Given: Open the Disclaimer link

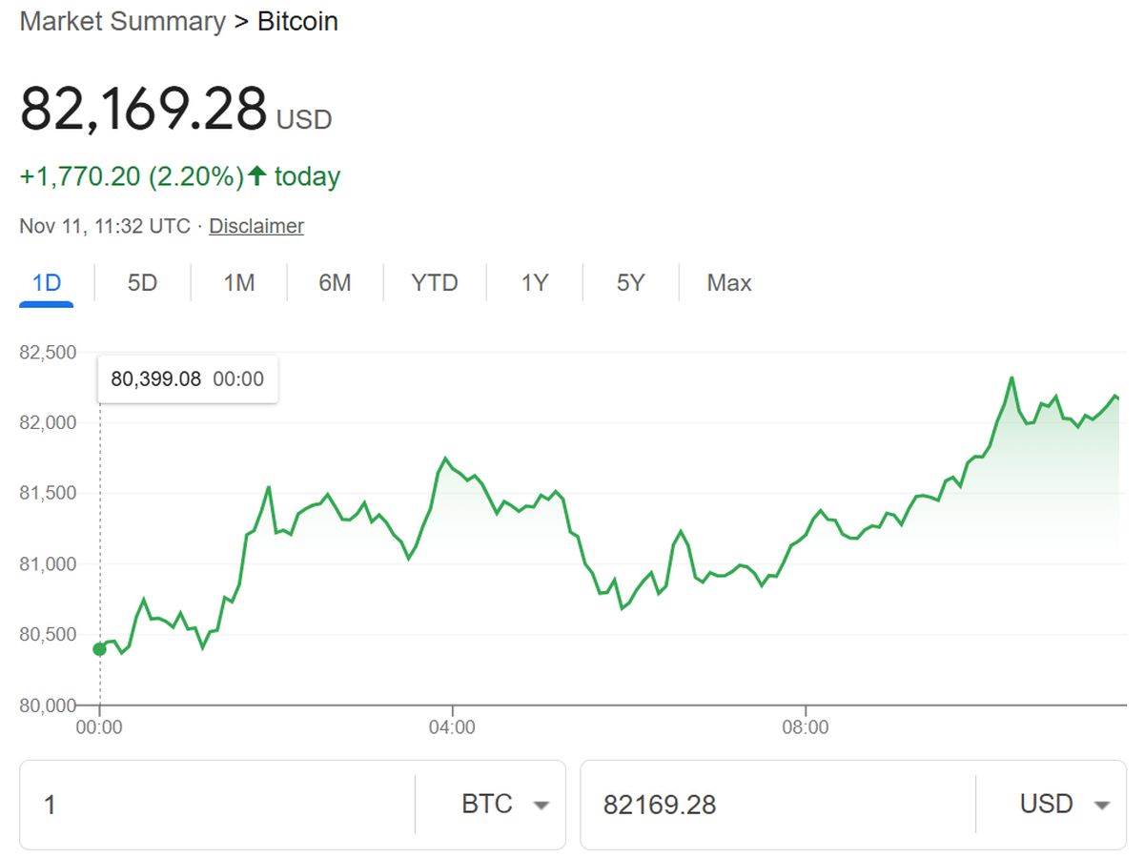Looking at the screenshot, I should pyautogui.click(x=255, y=226).
